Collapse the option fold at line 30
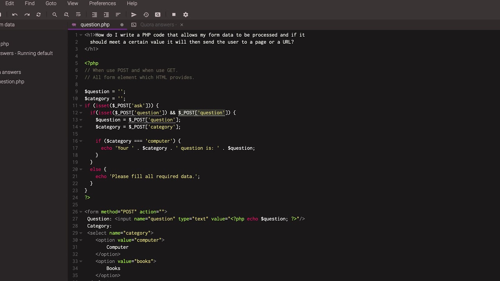500x281 pixels. 81,240
